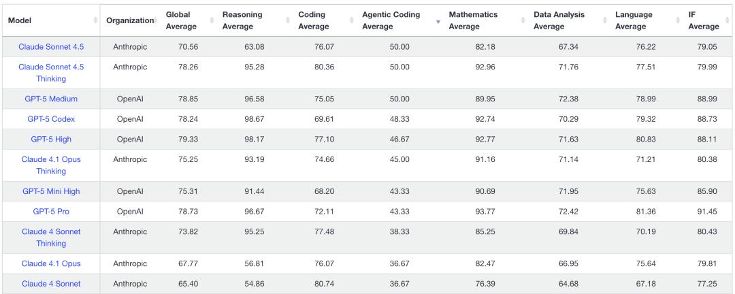The height and width of the screenshot is (294, 735).
Task: Click the Reasoning Average sort arrows icon
Action: 287,21
